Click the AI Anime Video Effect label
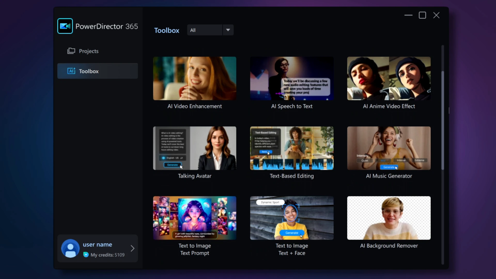This screenshot has width=496, height=279. tap(389, 106)
